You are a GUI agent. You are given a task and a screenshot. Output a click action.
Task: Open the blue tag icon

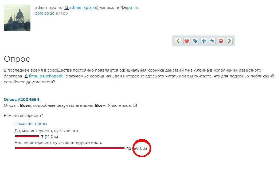click(x=195, y=41)
